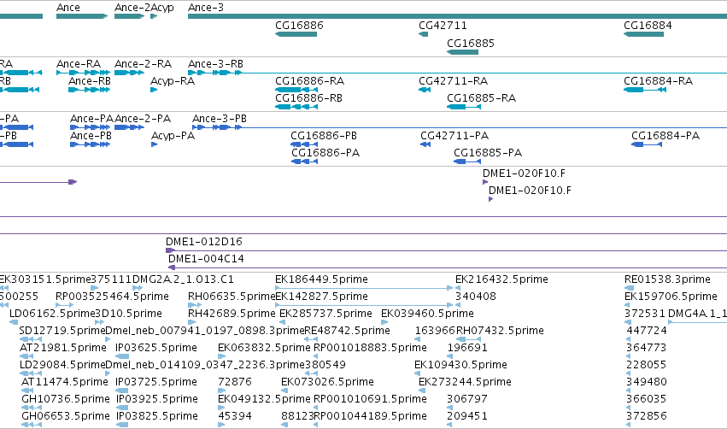Click the Acyp-RA transcript
The image size is (727, 429).
click(154, 90)
